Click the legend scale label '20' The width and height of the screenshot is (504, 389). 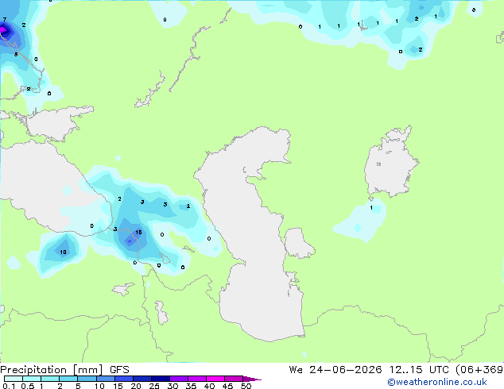136,386
